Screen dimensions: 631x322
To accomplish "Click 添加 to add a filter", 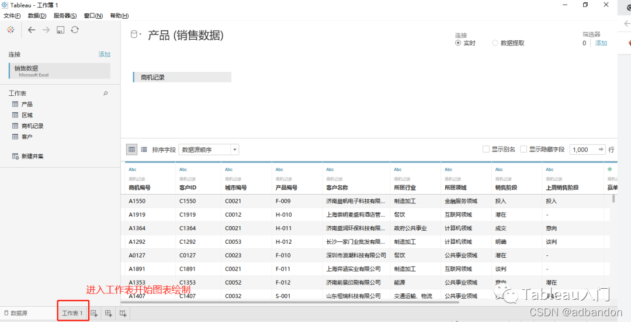I will click(x=601, y=43).
